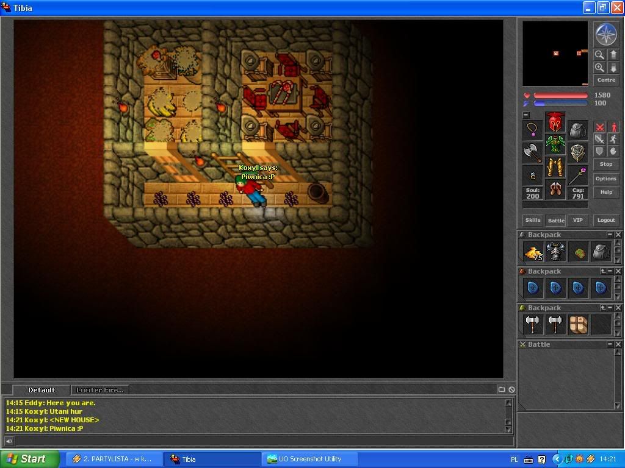This screenshot has width=625, height=468.
Task: Click the speaker icon beside the chat input
Action: (9, 441)
